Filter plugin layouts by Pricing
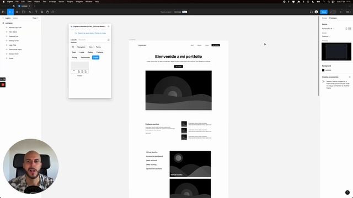 click(x=74, y=57)
